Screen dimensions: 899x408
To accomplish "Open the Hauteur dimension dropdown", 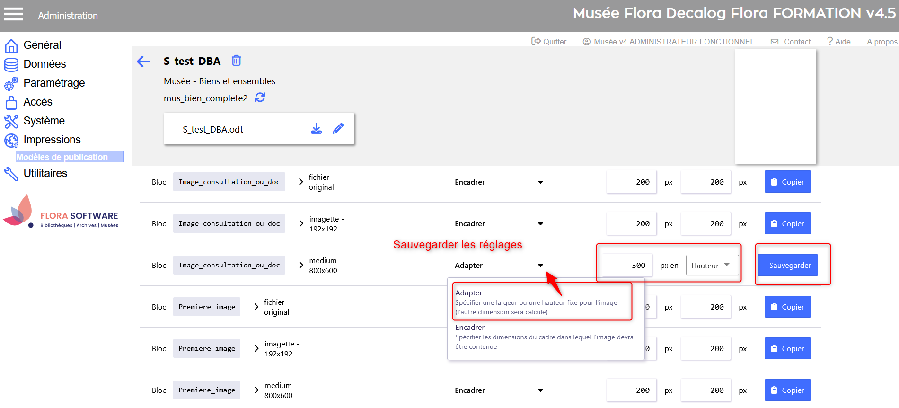I will coord(712,266).
